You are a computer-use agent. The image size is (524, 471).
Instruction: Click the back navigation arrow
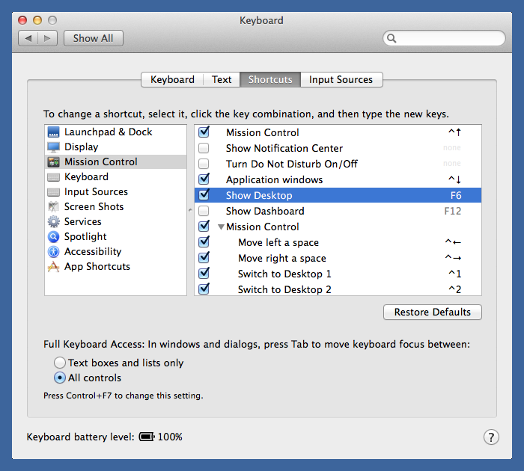(28, 38)
